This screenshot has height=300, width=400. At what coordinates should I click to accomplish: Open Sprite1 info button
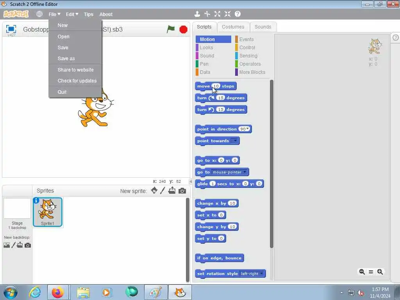(x=36, y=201)
